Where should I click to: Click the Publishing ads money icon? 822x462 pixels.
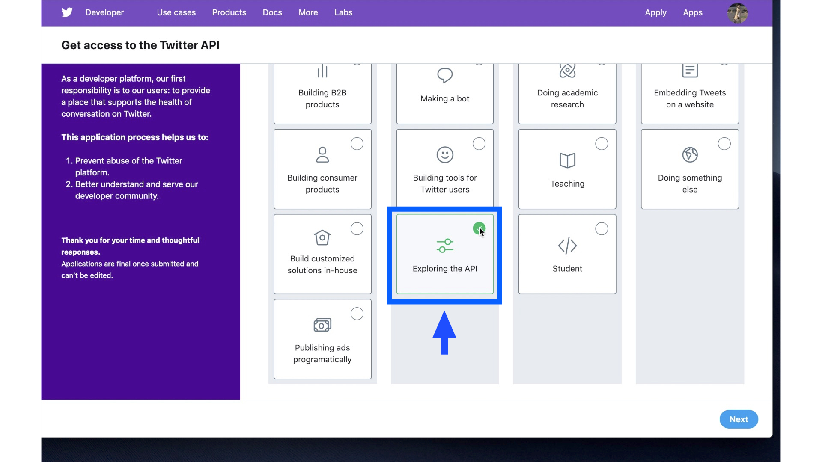(322, 325)
